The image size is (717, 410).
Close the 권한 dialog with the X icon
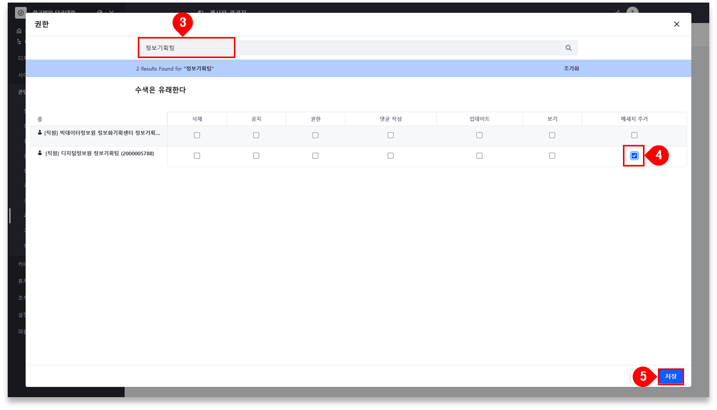(x=676, y=24)
